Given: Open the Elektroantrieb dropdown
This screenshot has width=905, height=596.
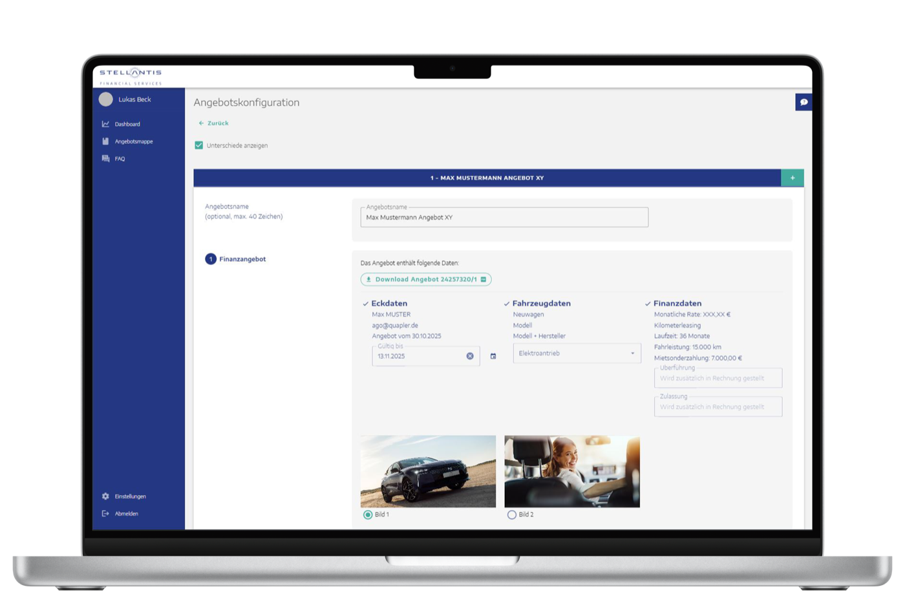Looking at the screenshot, I should pyautogui.click(x=577, y=354).
